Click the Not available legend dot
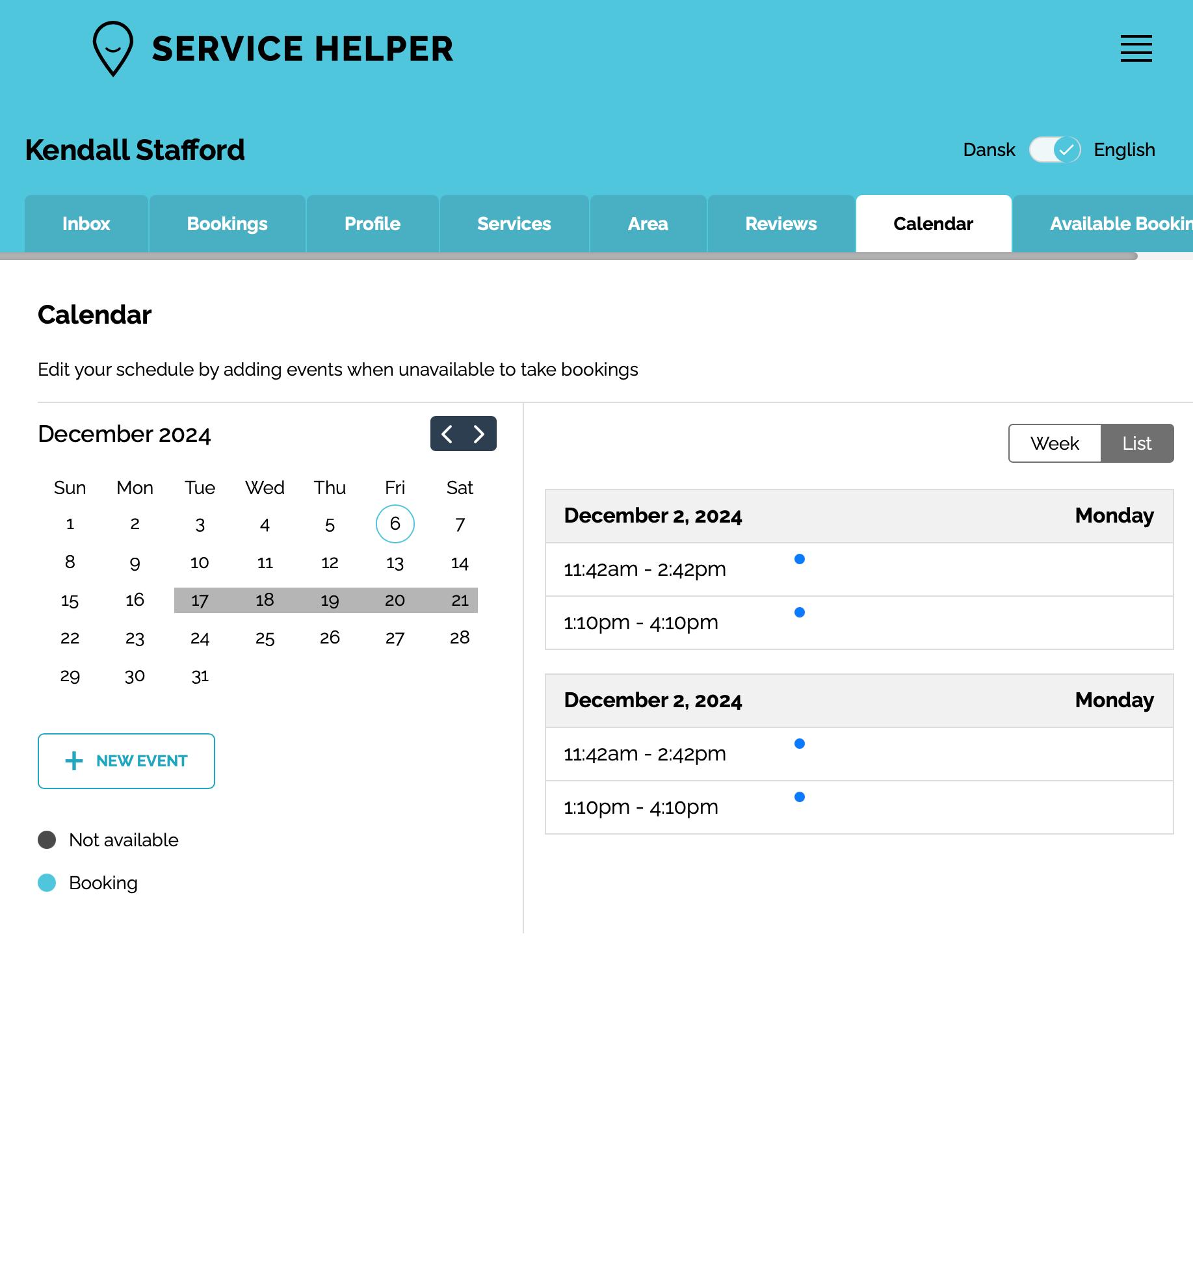1193x1274 pixels. [47, 840]
